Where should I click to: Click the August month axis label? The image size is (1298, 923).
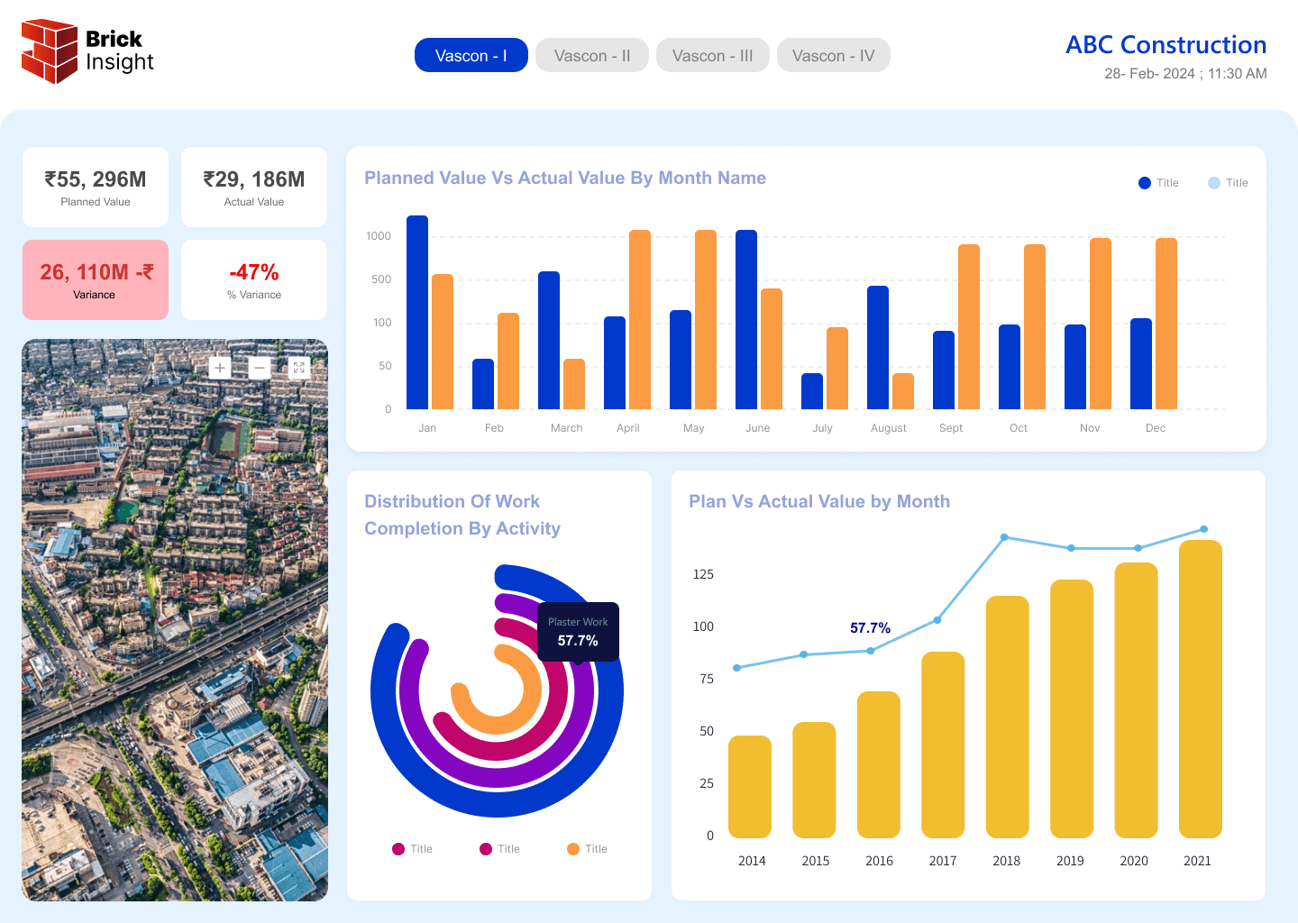[889, 428]
